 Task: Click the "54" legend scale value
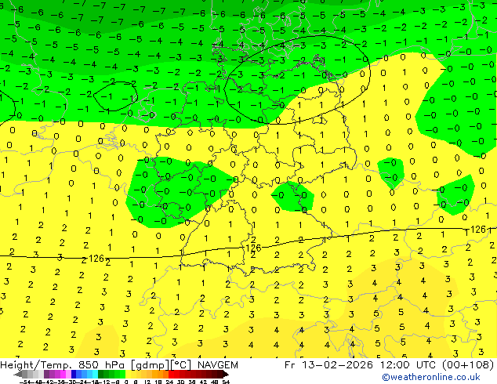pyautogui.click(x=226, y=382)
